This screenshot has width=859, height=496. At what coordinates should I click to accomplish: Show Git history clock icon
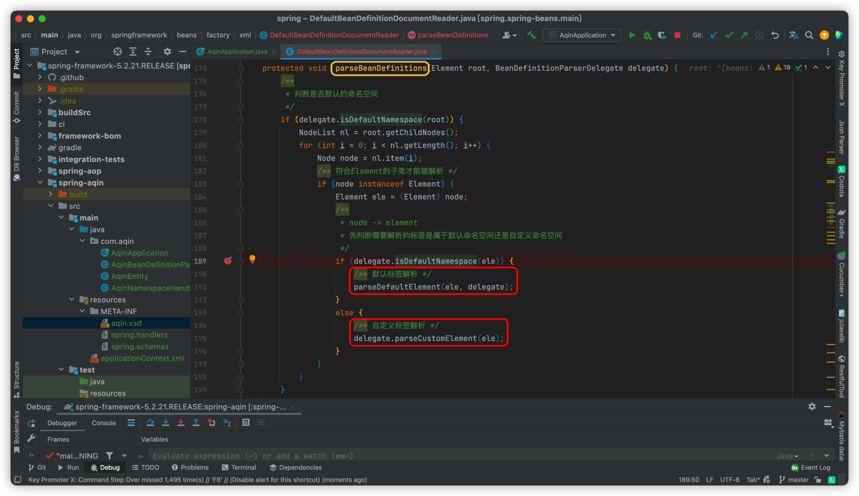759,35
